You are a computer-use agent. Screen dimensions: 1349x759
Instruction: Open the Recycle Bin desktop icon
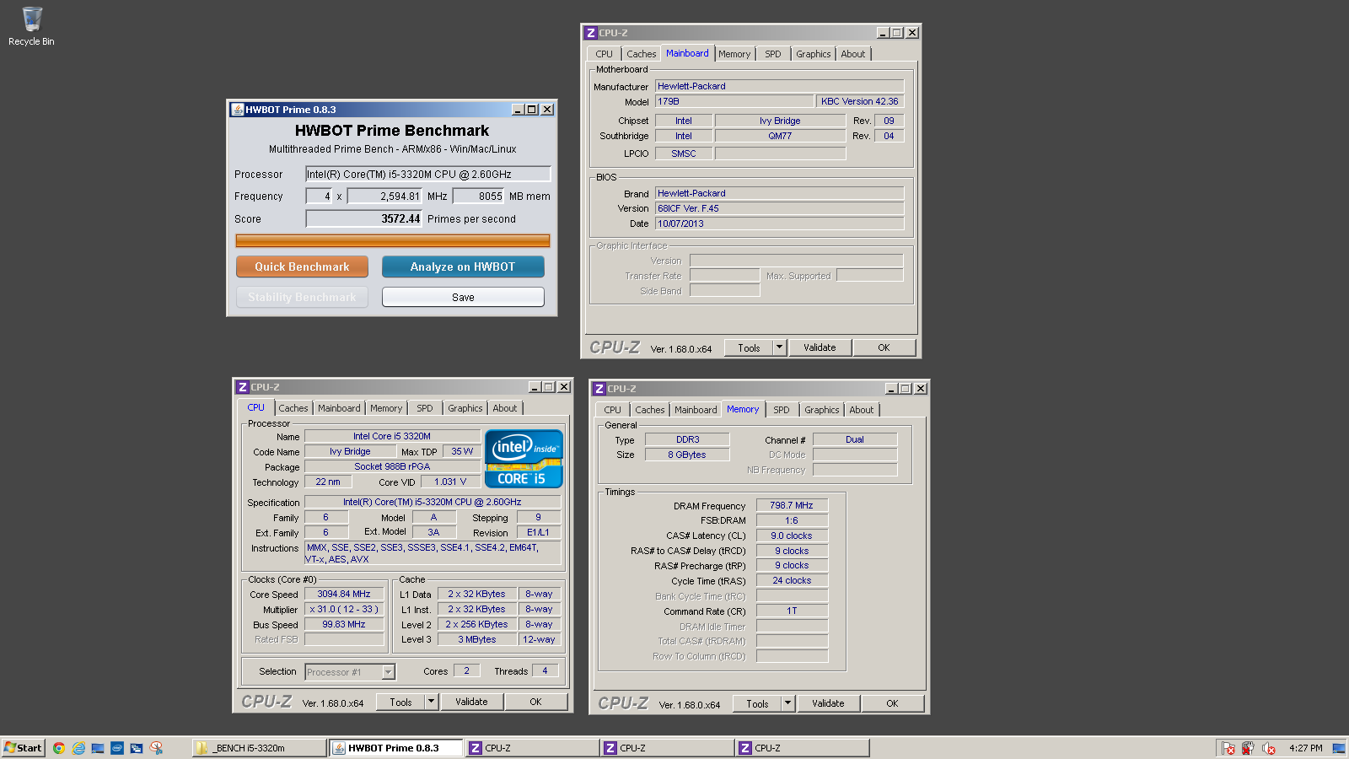[31, 26]
